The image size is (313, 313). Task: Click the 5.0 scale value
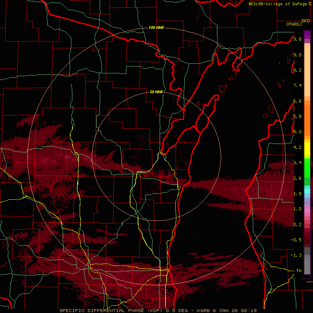[297, 132]
